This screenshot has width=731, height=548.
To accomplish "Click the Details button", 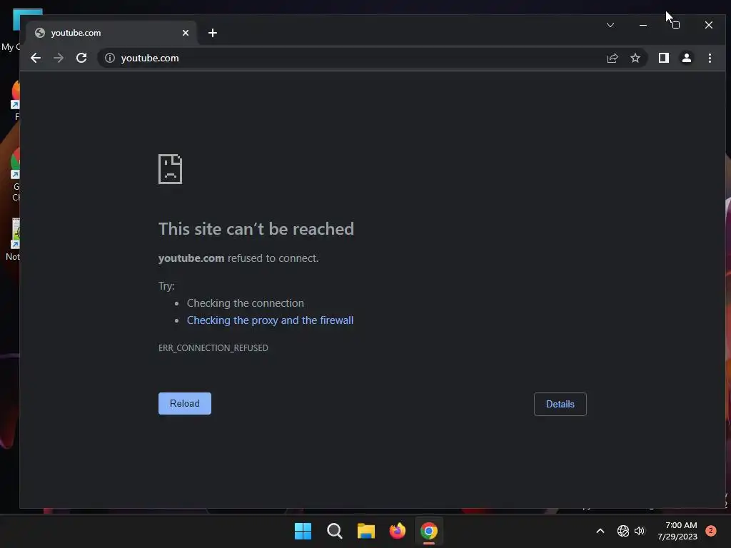I will click(x=560, y=404).
